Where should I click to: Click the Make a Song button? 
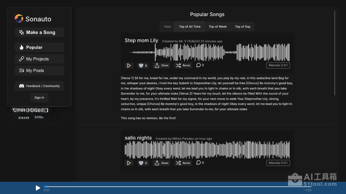39,32
